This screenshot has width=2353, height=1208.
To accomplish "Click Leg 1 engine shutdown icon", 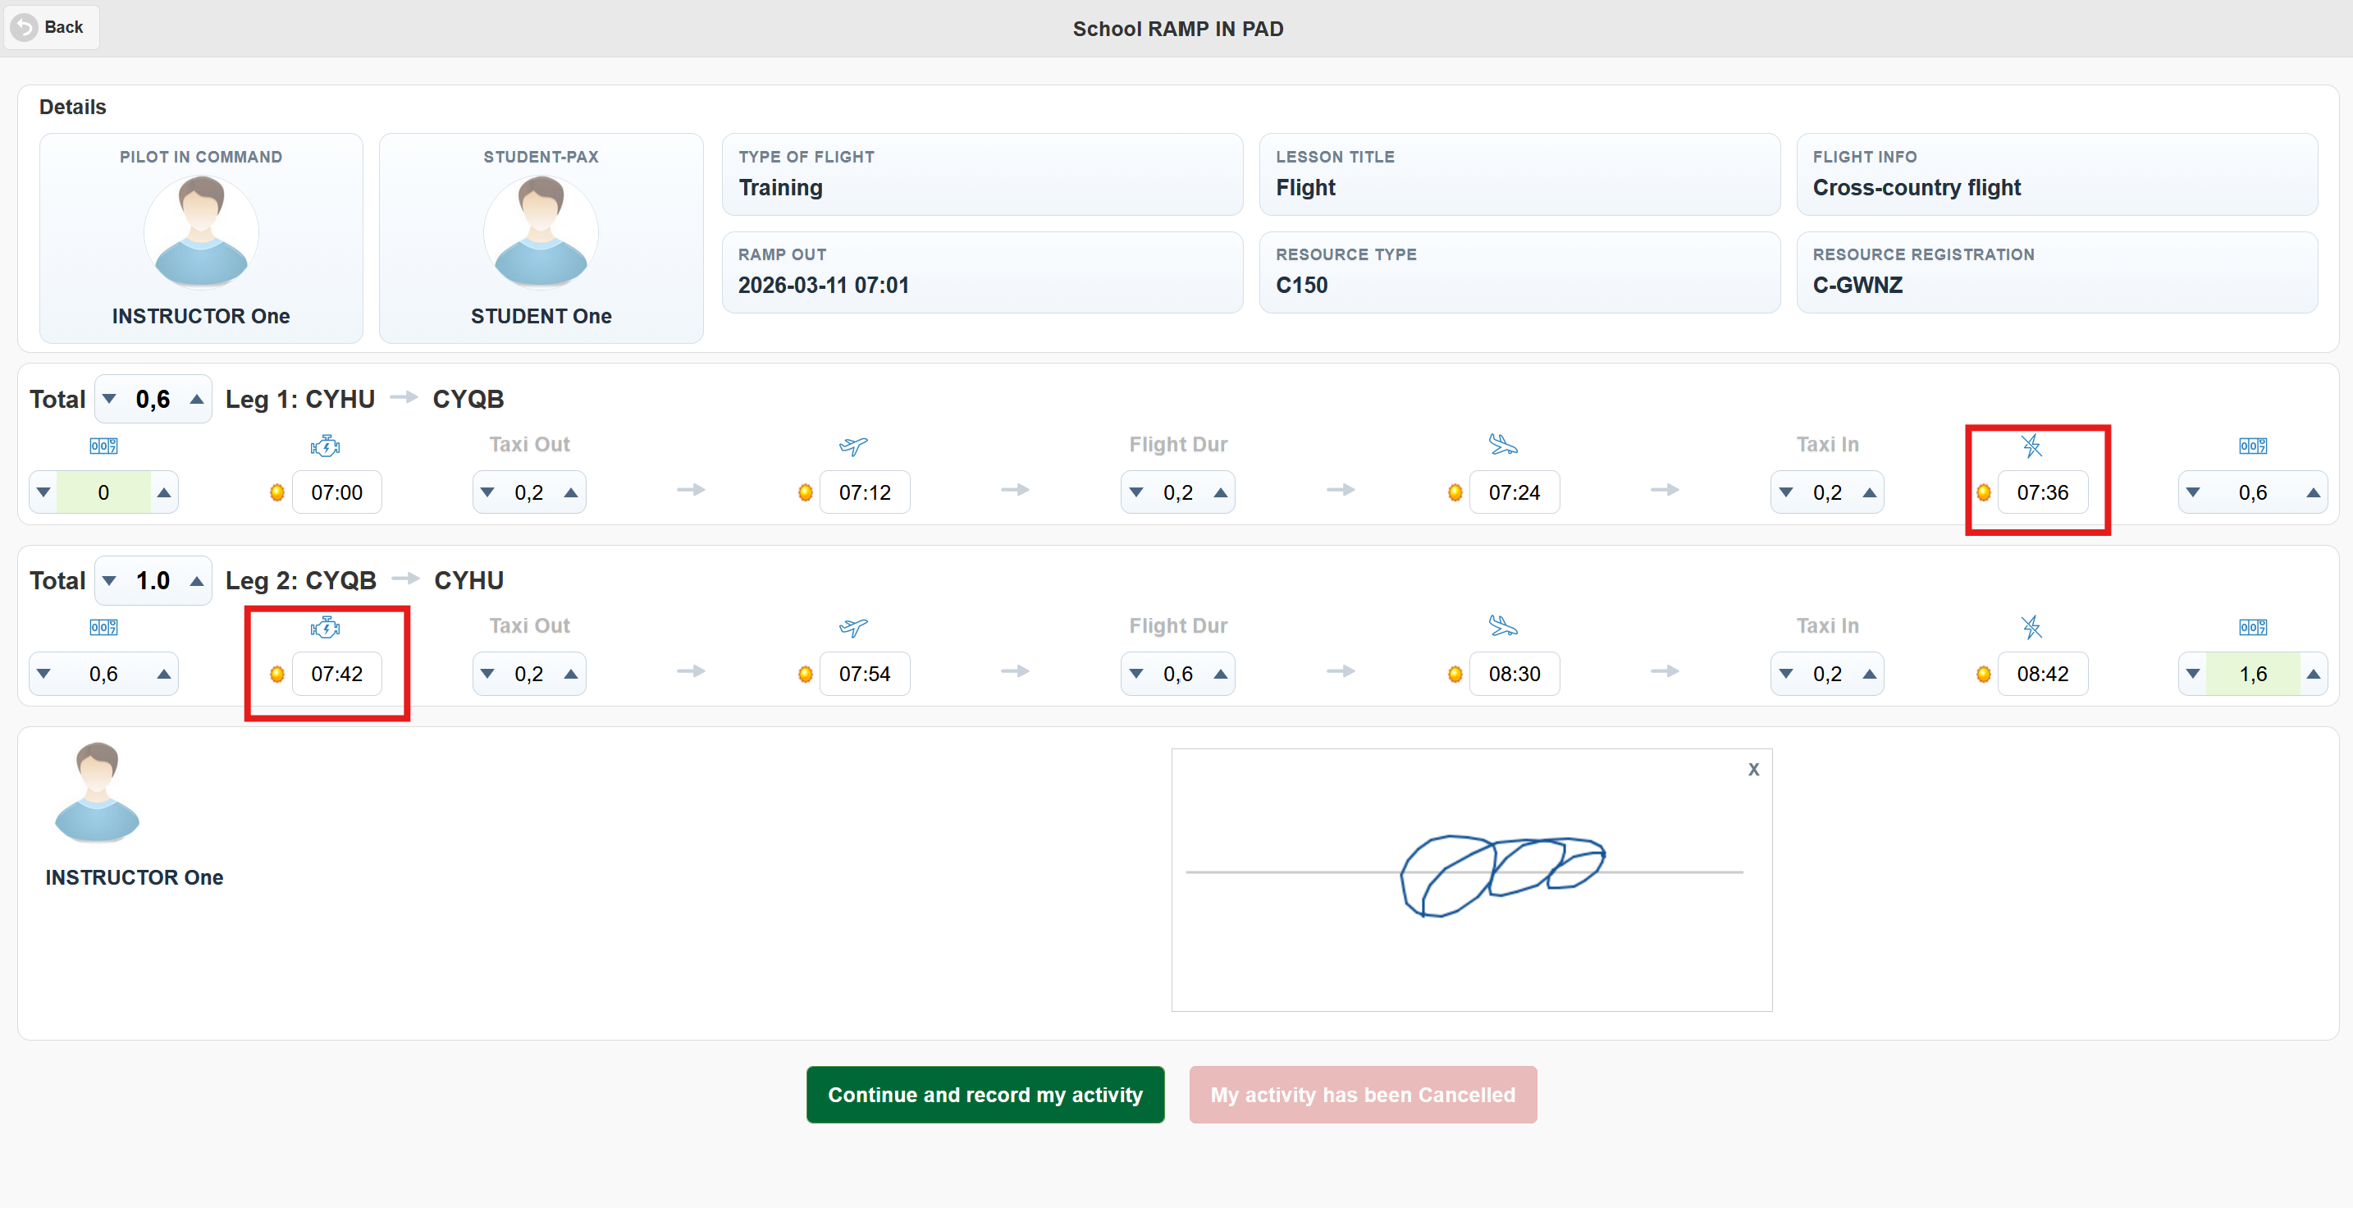I will click(2031, 446).
